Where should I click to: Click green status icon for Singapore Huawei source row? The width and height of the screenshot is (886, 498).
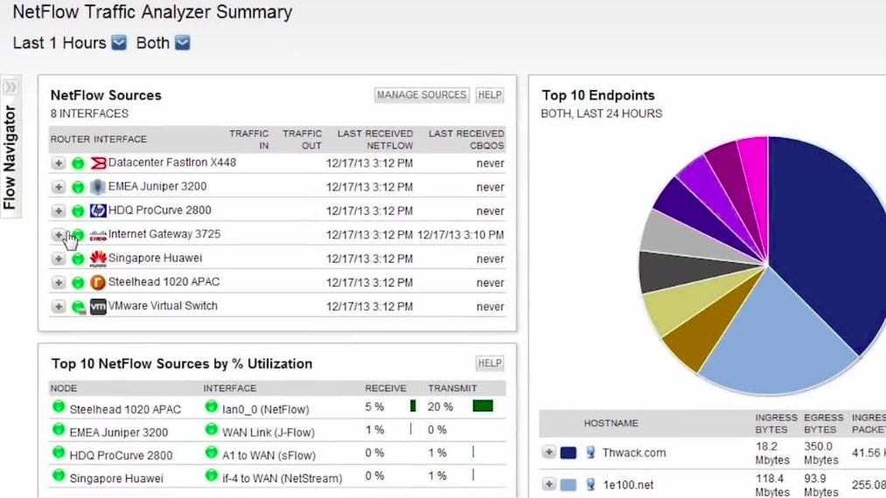pyautogui.click(x=78, y=259)
